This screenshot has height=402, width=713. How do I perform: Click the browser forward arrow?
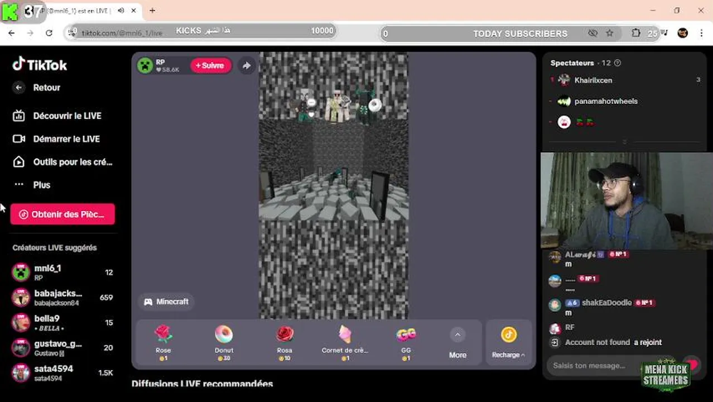(x=30, y=33)
